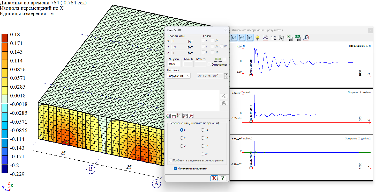Save results as CSV file
376x192 pixels.
coord(298,38)
